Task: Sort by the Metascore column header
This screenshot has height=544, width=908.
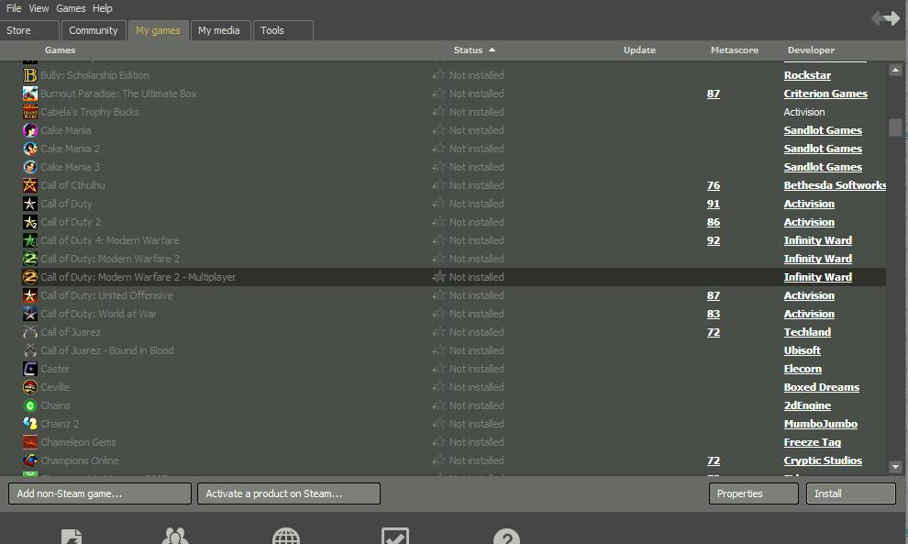Action: click(735, 50)
